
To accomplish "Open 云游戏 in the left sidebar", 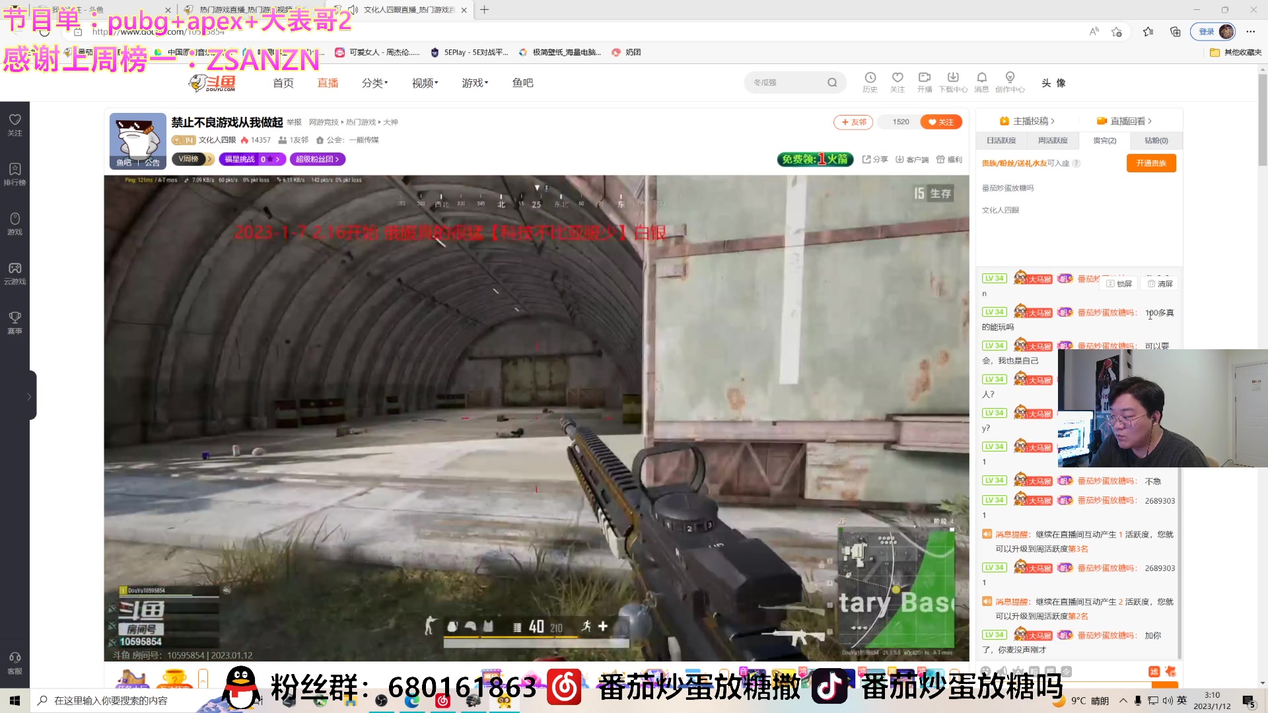I will click(x=15, y=273).
